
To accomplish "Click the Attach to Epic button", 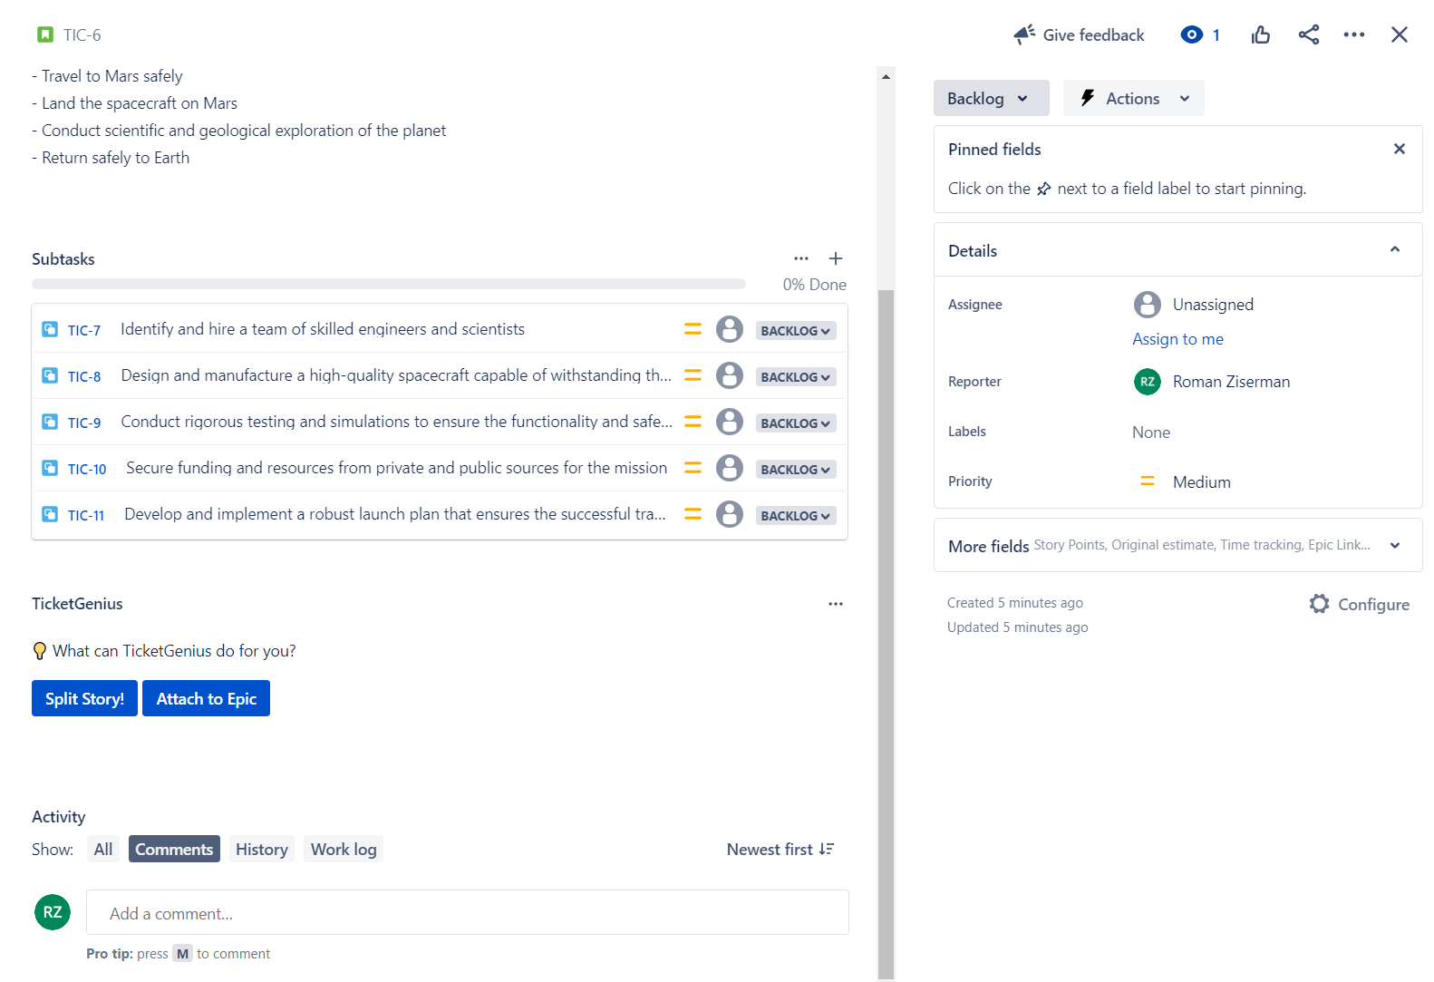I will [x=206, y=698].
